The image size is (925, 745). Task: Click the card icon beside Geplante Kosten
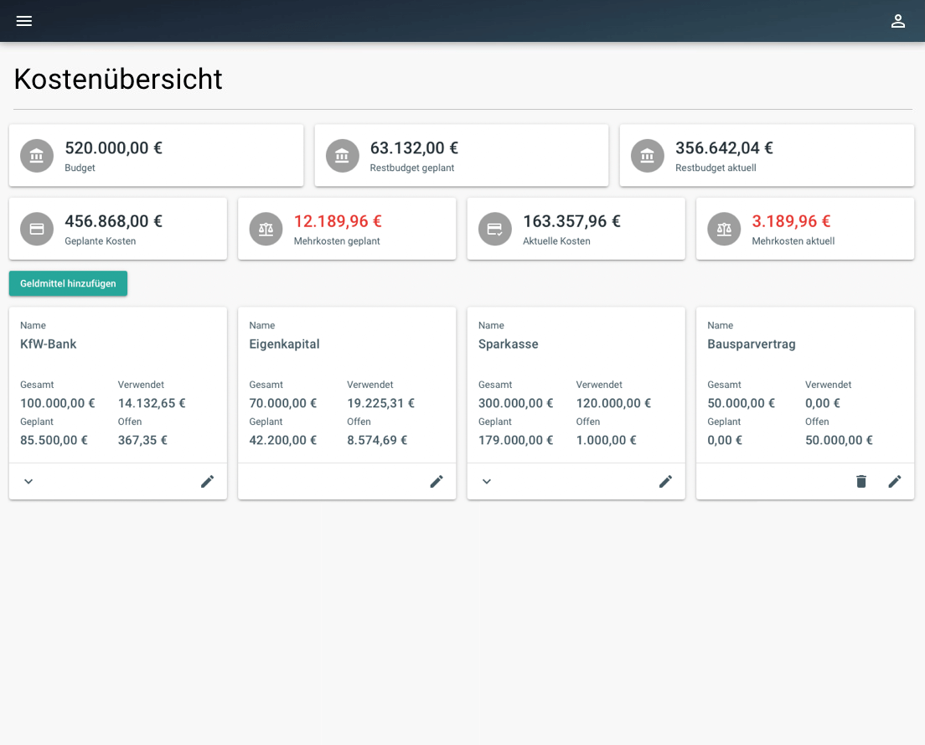[x=37, y=229]
